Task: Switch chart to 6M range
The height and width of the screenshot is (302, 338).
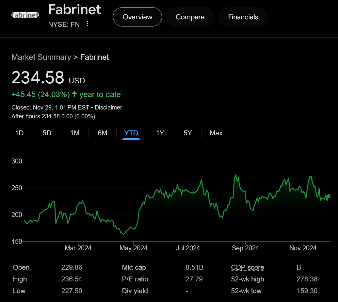Action: [x=103, y=133]
